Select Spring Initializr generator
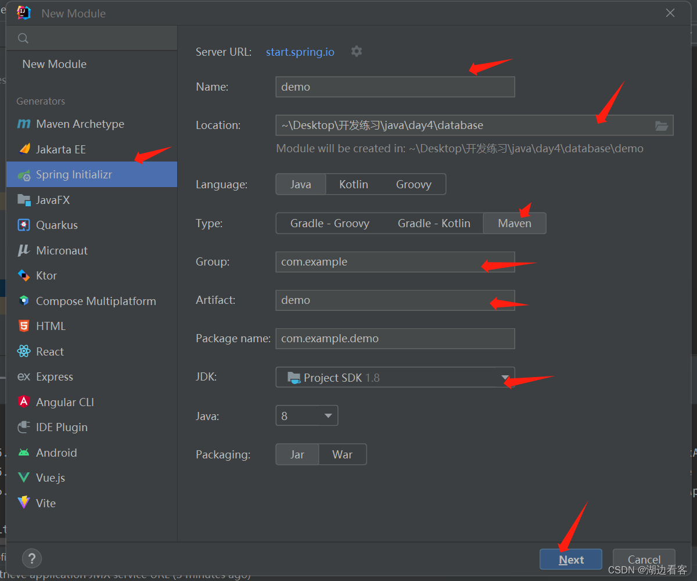This screenshot has width=697, height=581. (x=92, y=174)
